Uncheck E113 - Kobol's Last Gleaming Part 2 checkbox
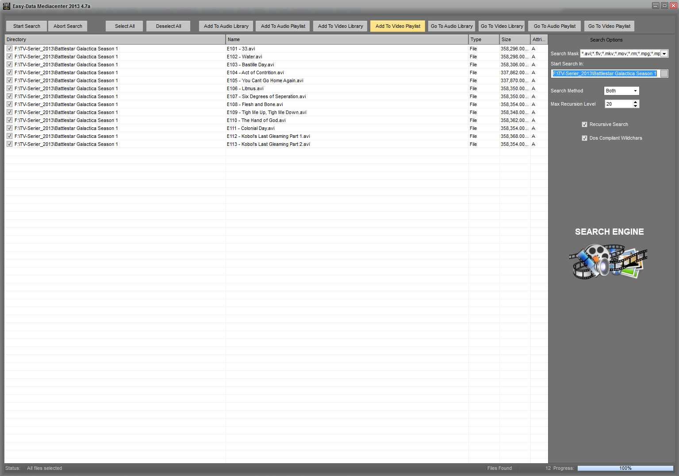This screenshot has width=679, height=476. pyautogui.click(x=9, y=144)
